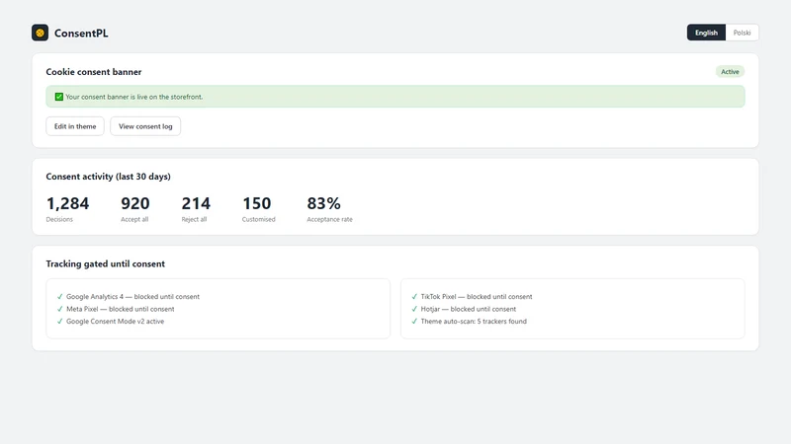Select the 1,284 decisions value

pyautogui.click(x=67, y=203)
